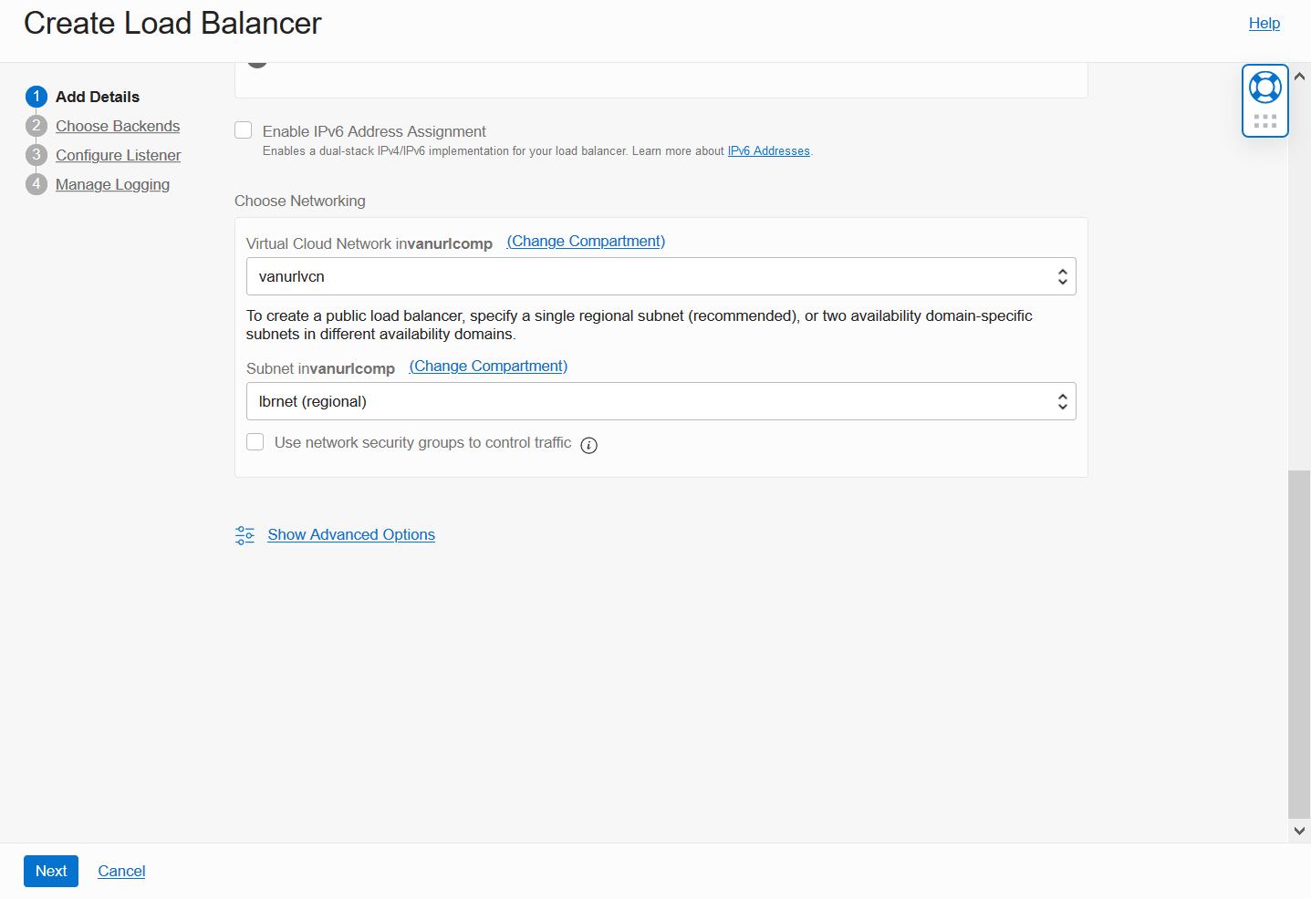The height and width of the screenshot is (899, 1311).
Task: Click the scrollbar down arrow
Action: click(x=1298, y=831)
